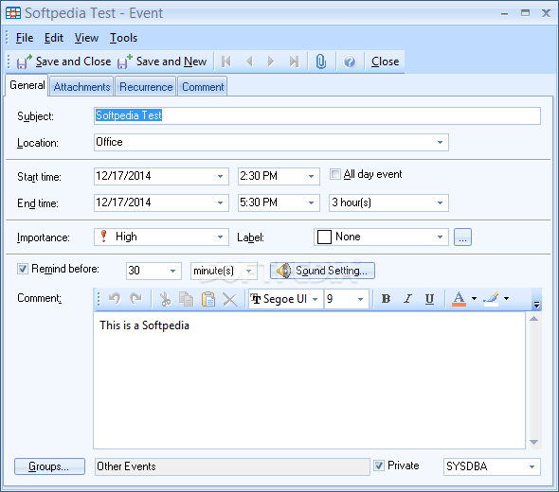The width and height of the screenshot is (559, 492).
Task: Open the SYSDBA user dropdown
Action: [x=532, y=466]
